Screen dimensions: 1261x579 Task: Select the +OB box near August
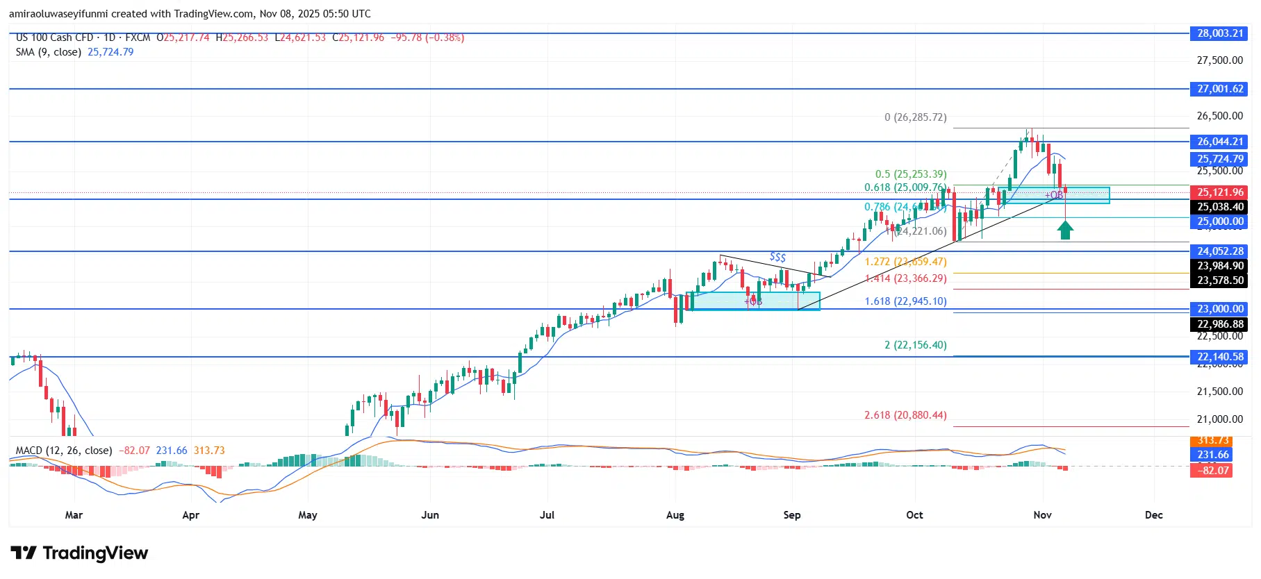click(x=753, y=301)
